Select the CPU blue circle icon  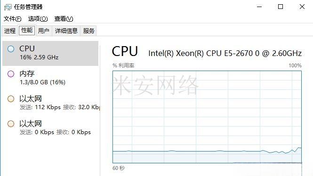point(11,49)
